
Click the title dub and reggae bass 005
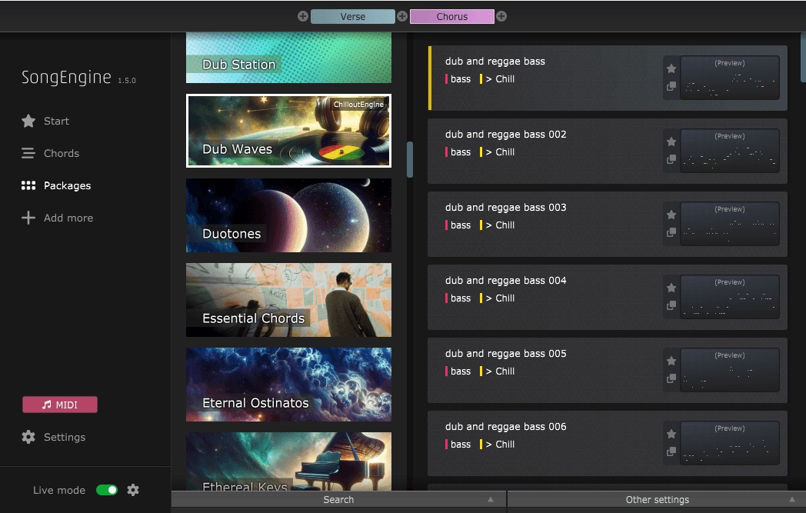[506, 354]
